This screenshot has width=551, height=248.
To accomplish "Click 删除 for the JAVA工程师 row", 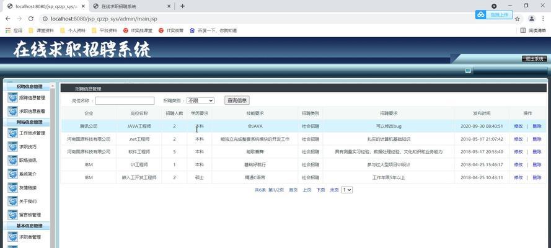I will [x=537, y=126].
